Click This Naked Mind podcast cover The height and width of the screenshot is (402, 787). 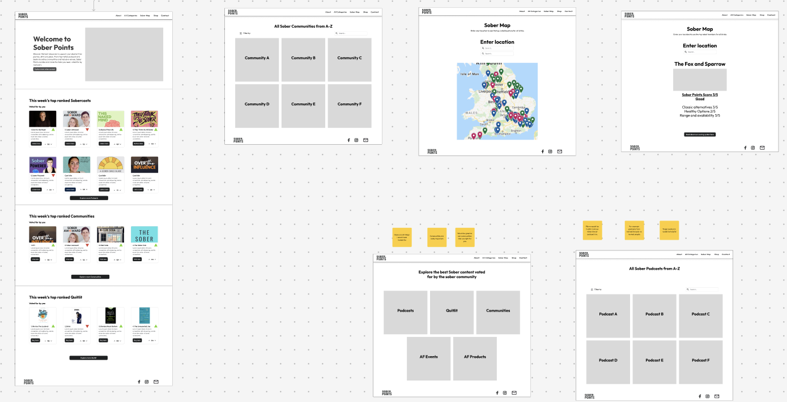pos(110,119)
